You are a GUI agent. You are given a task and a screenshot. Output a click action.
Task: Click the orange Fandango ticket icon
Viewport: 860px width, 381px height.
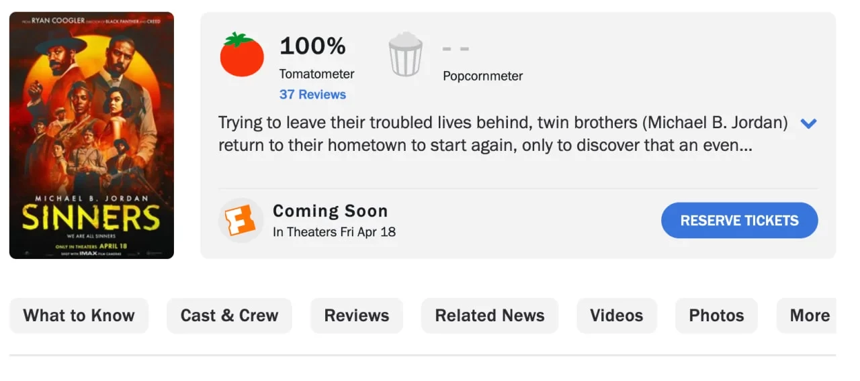241,220
